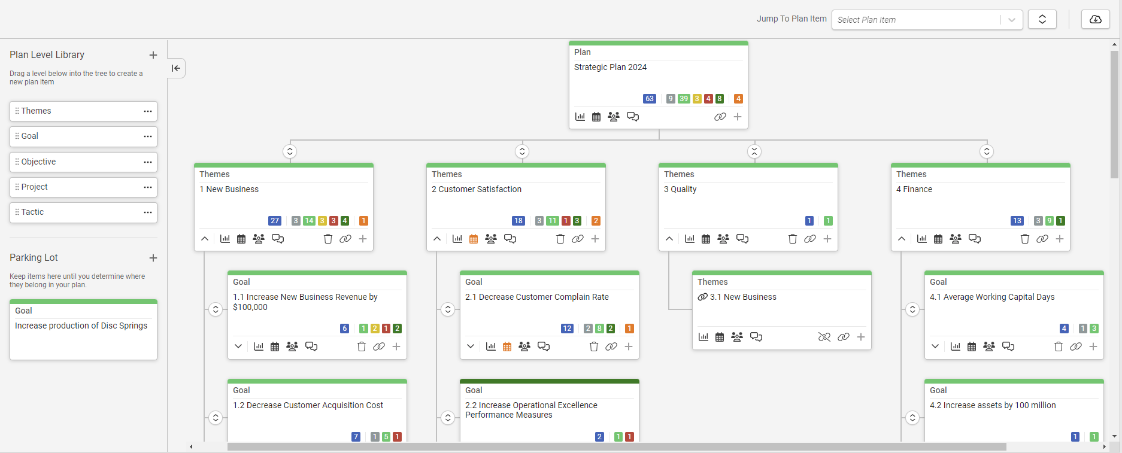Click link icon on Strategic Plan 2024 card
This screenshot has width=1122, height=453.
coord(720,117)
